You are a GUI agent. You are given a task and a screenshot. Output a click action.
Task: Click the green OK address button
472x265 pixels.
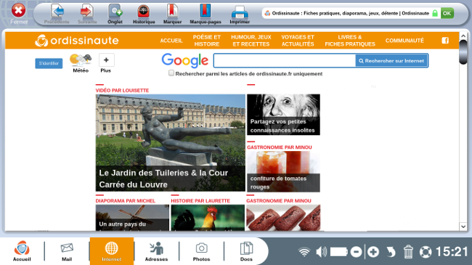pos(447,13)
